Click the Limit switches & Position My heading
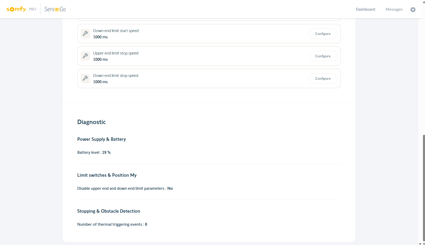The width and height of the screenshot is (425, 245). click(x=107, y=175)
